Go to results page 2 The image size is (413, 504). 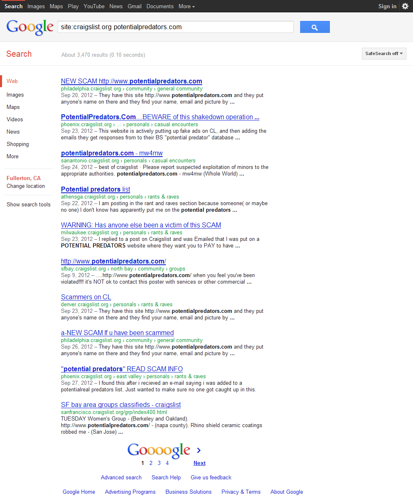point(151,463)
